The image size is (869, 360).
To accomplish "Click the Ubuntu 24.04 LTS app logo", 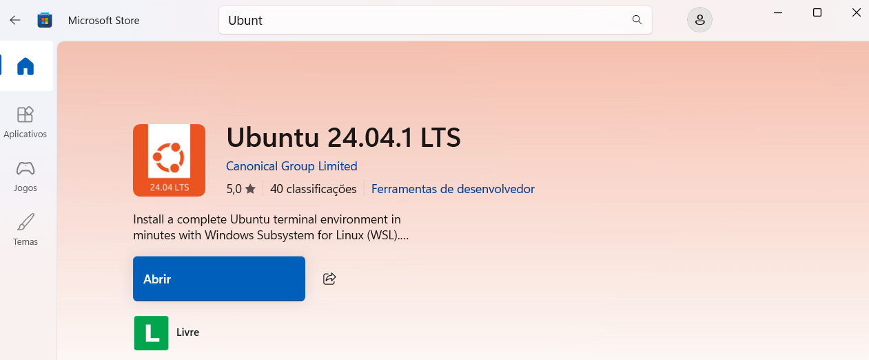I will tap(169, 160).
